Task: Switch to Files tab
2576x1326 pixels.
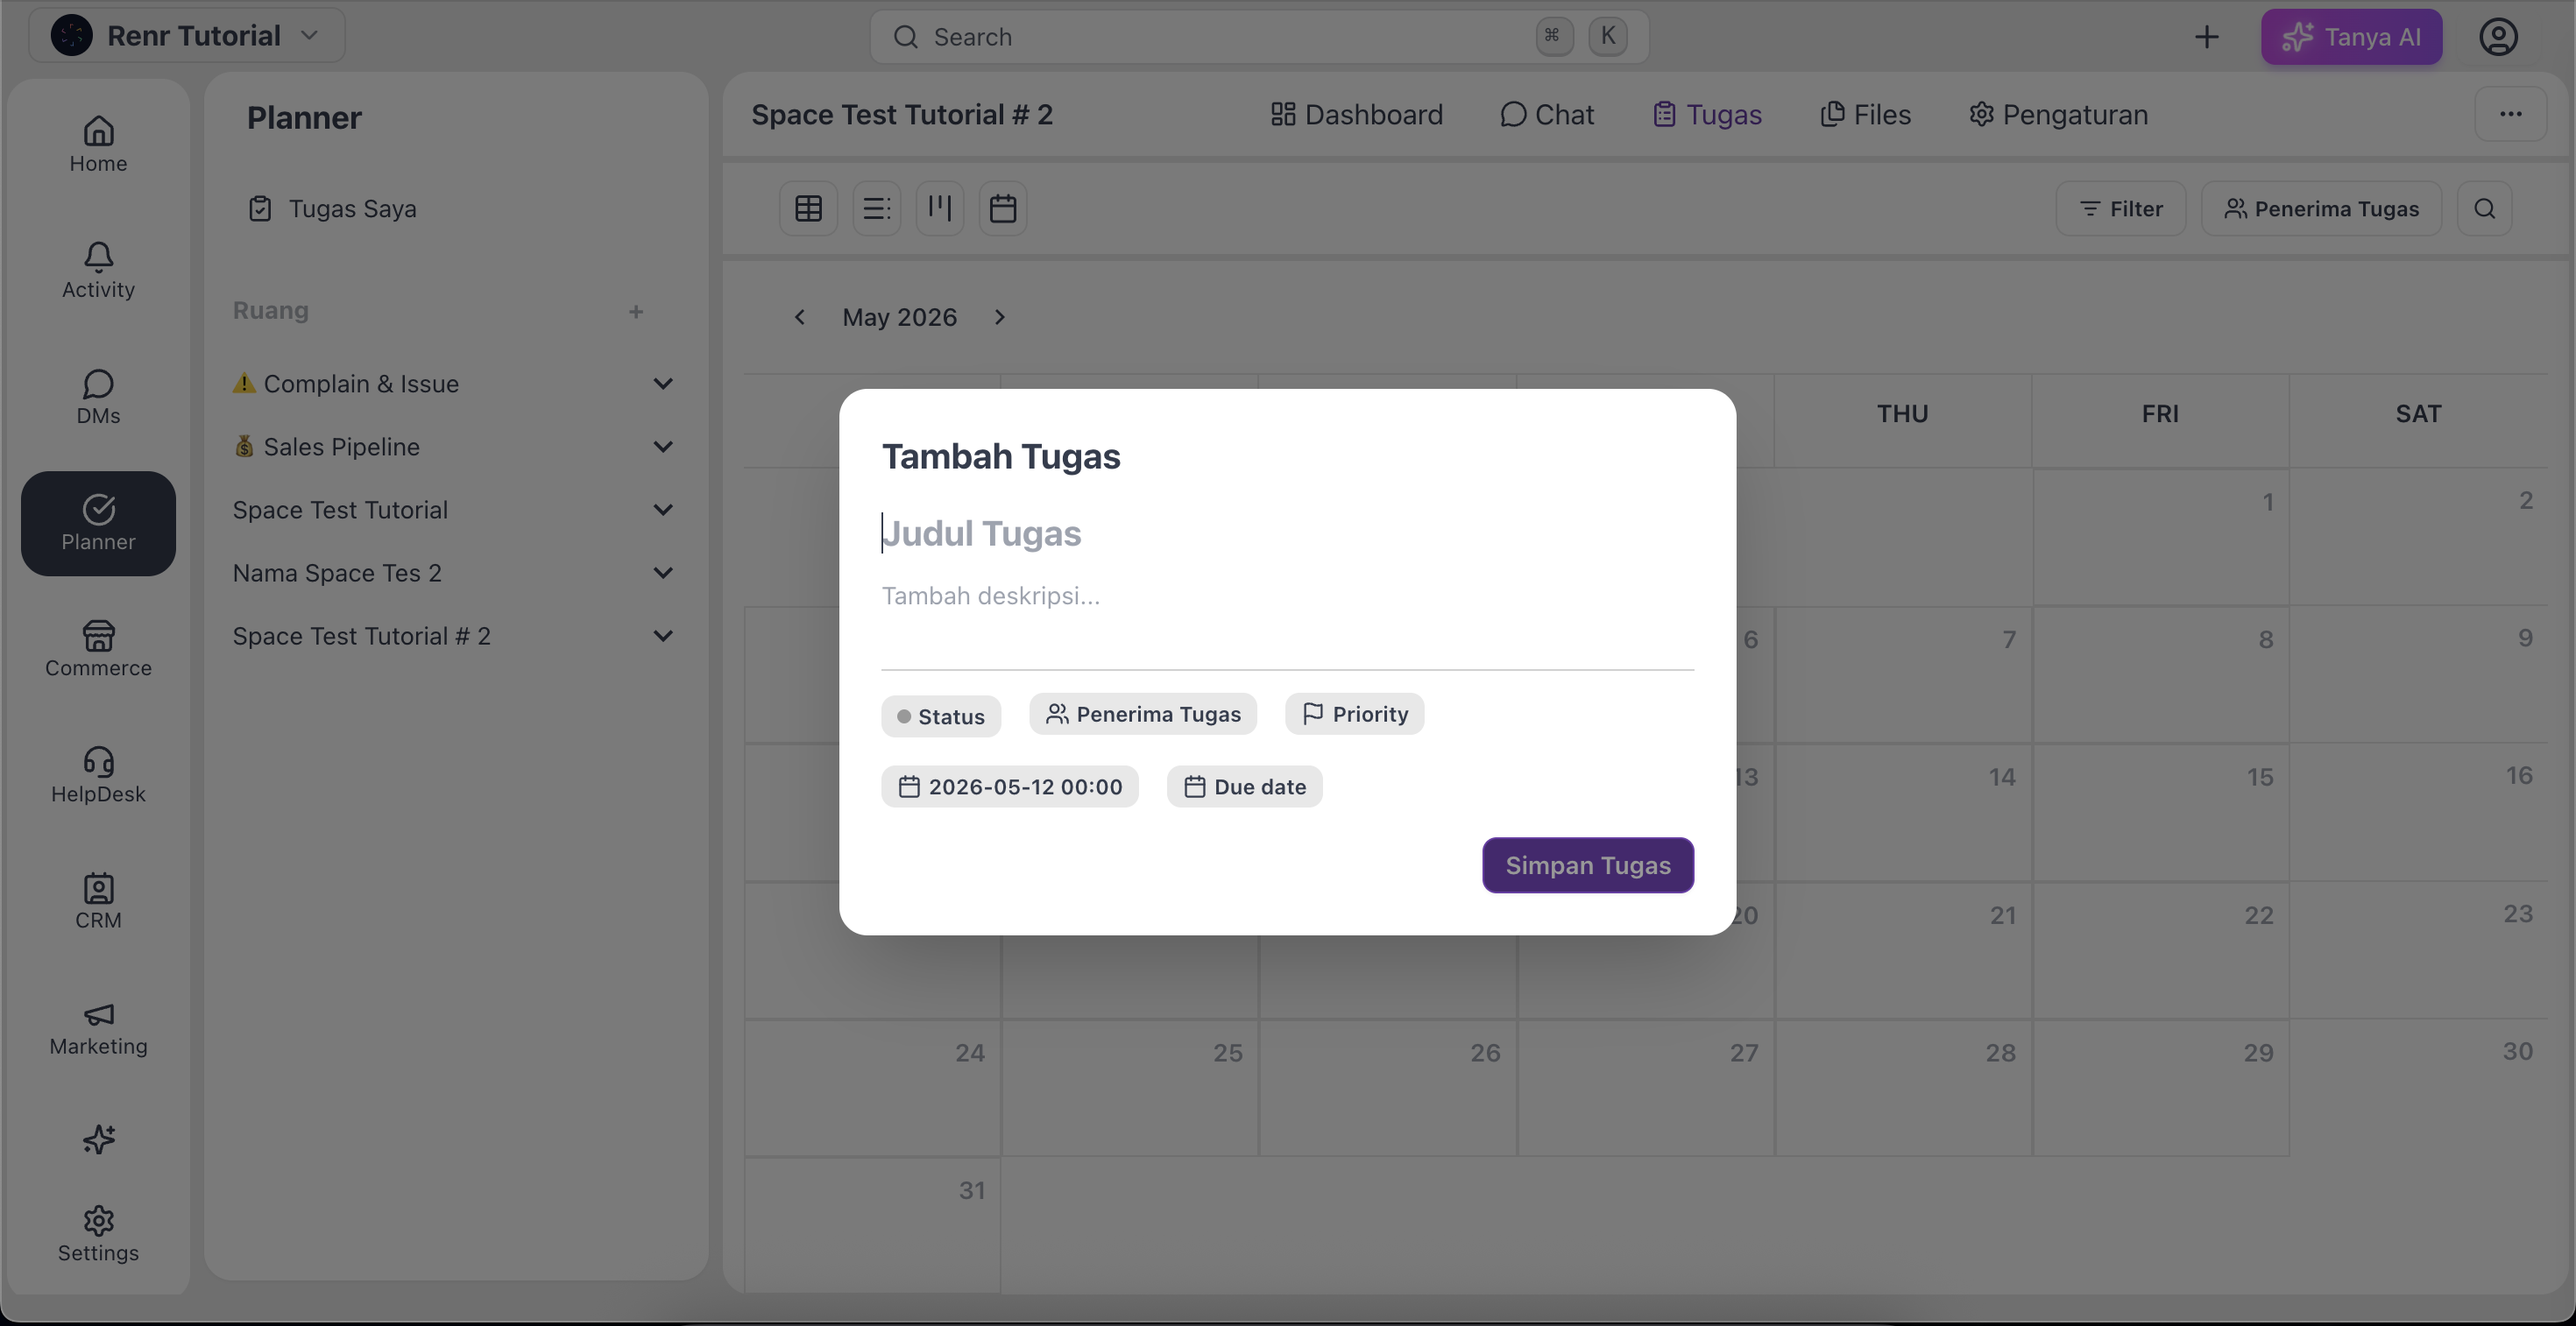Action: pyautogui.click(x=1865, y=115)
